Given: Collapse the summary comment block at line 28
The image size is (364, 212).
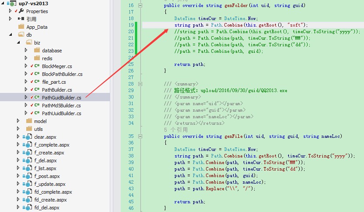Looking at the screenshot, I should click(x=140, y=84).
